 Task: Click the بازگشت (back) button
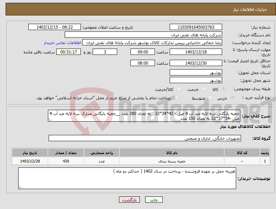click(x=129, y=200)
